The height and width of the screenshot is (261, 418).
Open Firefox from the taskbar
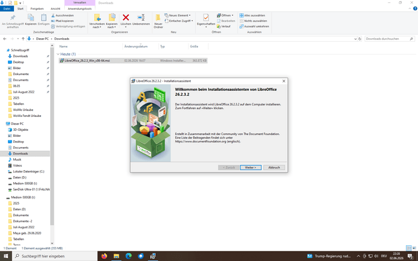[x=104, y=256]
